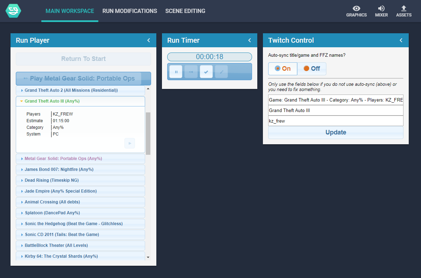The width and height of the screenshot is (421, 278).
Task: Open the Graphics eye icon panel
Action: [x=357, y=11]
